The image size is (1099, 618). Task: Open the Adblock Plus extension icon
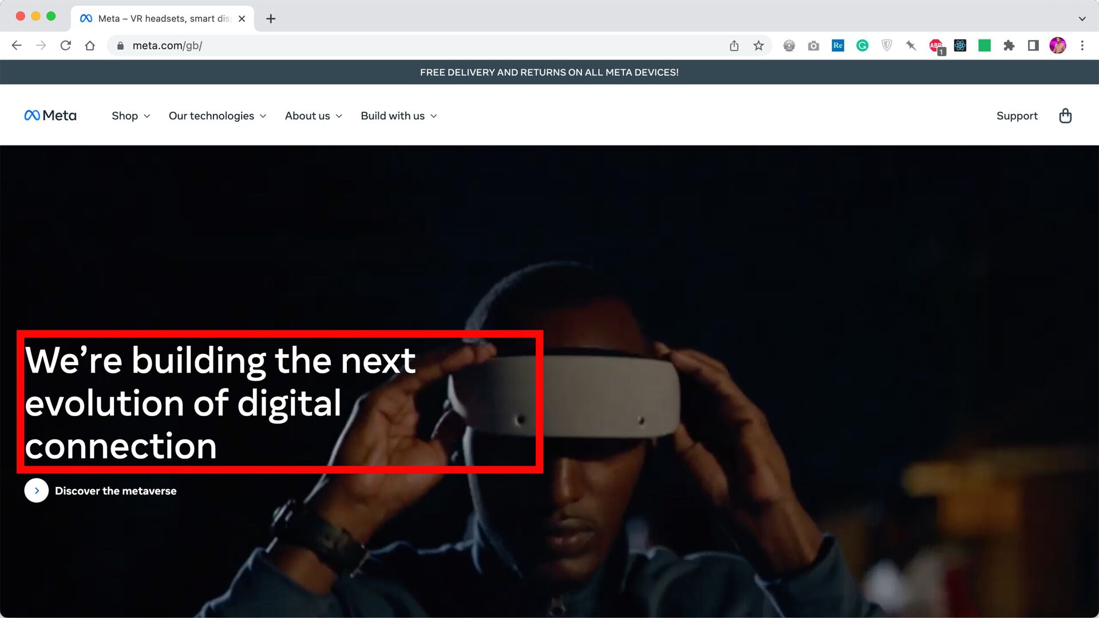(x=936, y=46)
